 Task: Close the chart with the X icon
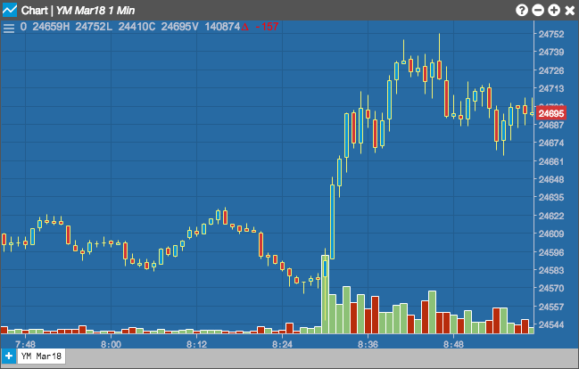[x=570, y=11]
